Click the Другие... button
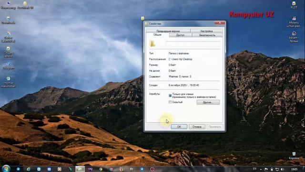Viewport: 305px width, 172px height. 208,102
